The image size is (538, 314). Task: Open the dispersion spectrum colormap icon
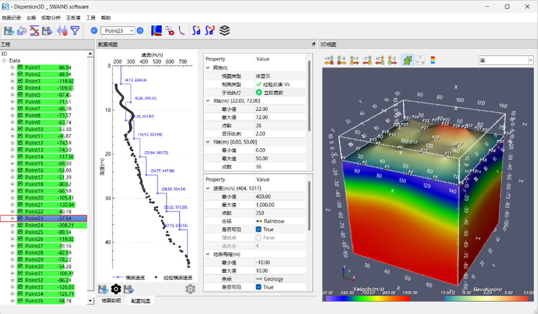156,31
